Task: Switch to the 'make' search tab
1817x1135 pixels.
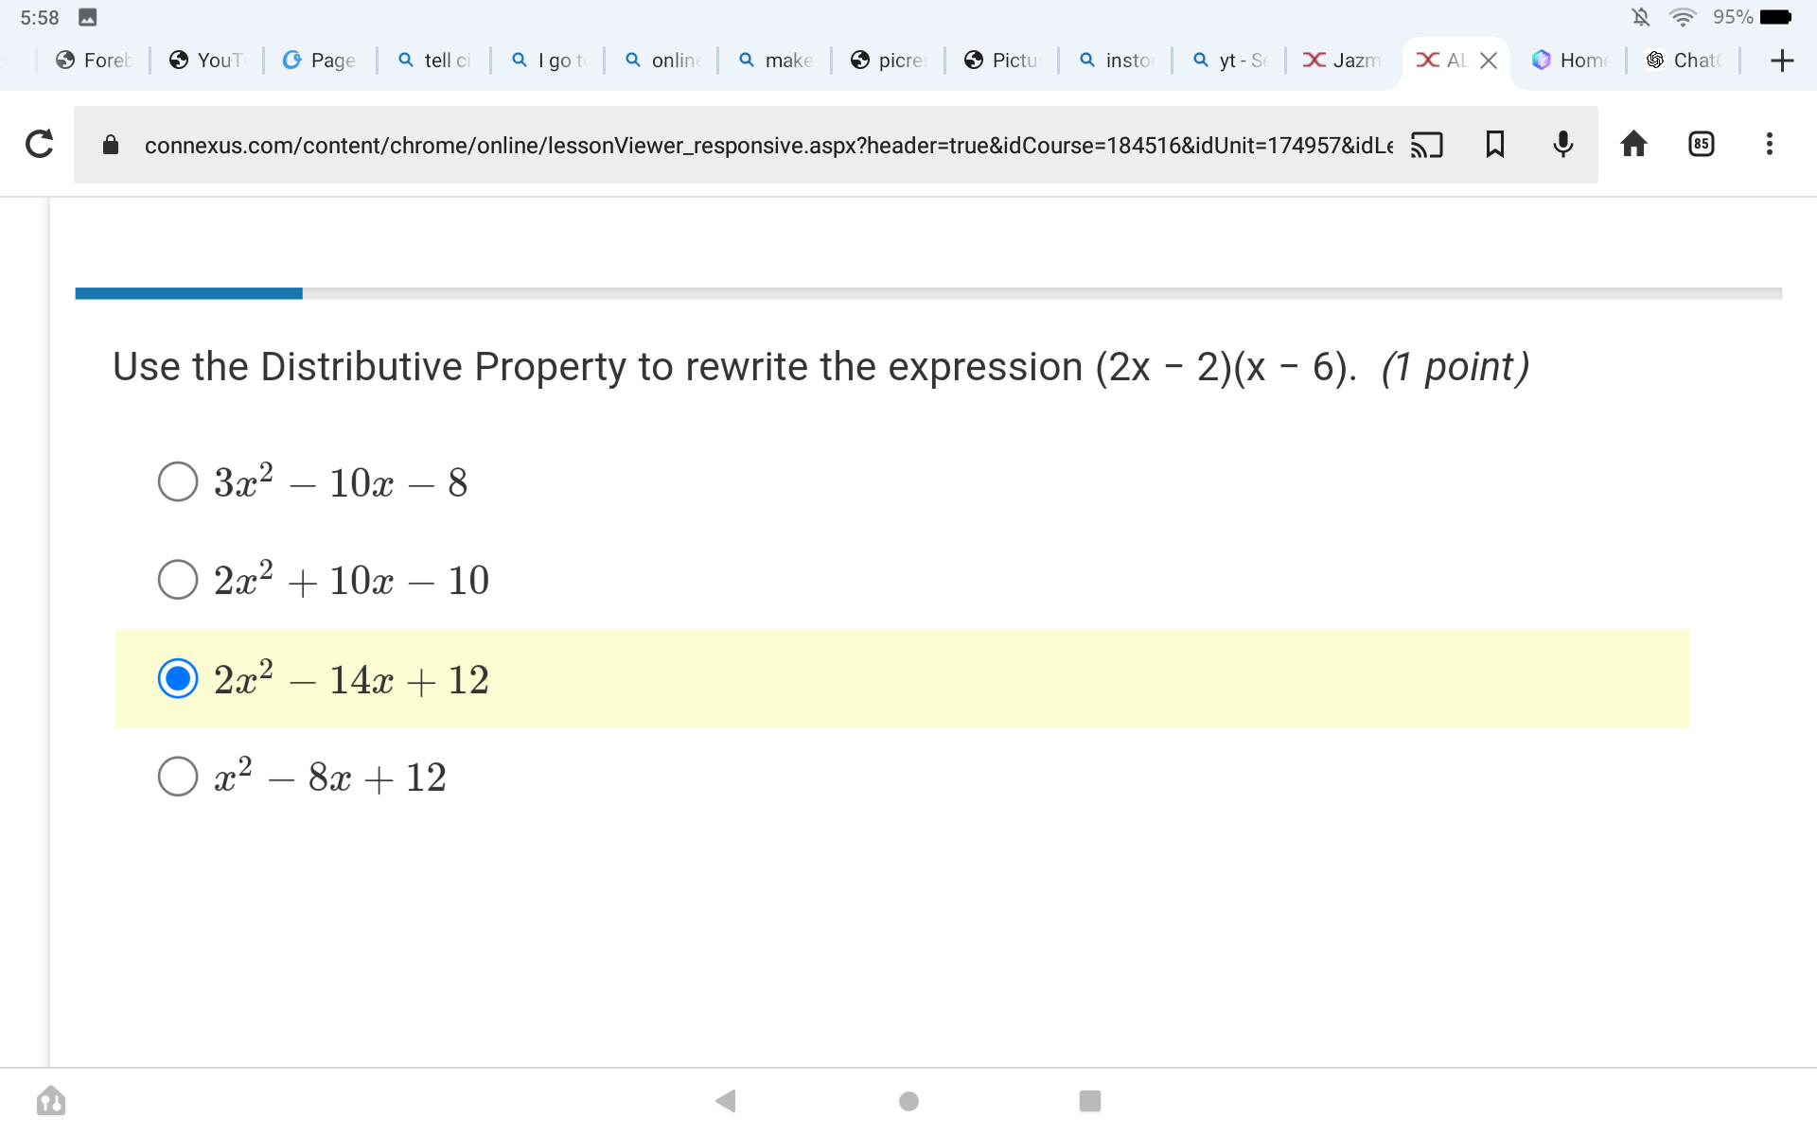Action: pos(774,61)
